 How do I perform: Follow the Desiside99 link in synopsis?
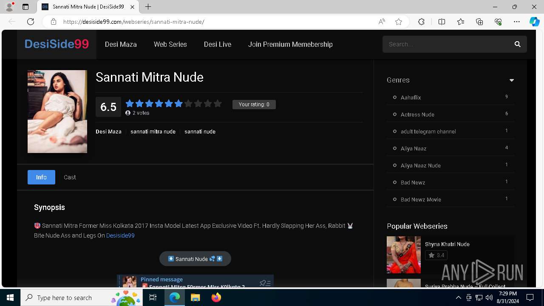[x=120, y=235]
